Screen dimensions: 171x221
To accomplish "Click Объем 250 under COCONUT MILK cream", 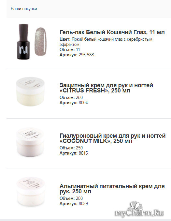I will 71,148.
